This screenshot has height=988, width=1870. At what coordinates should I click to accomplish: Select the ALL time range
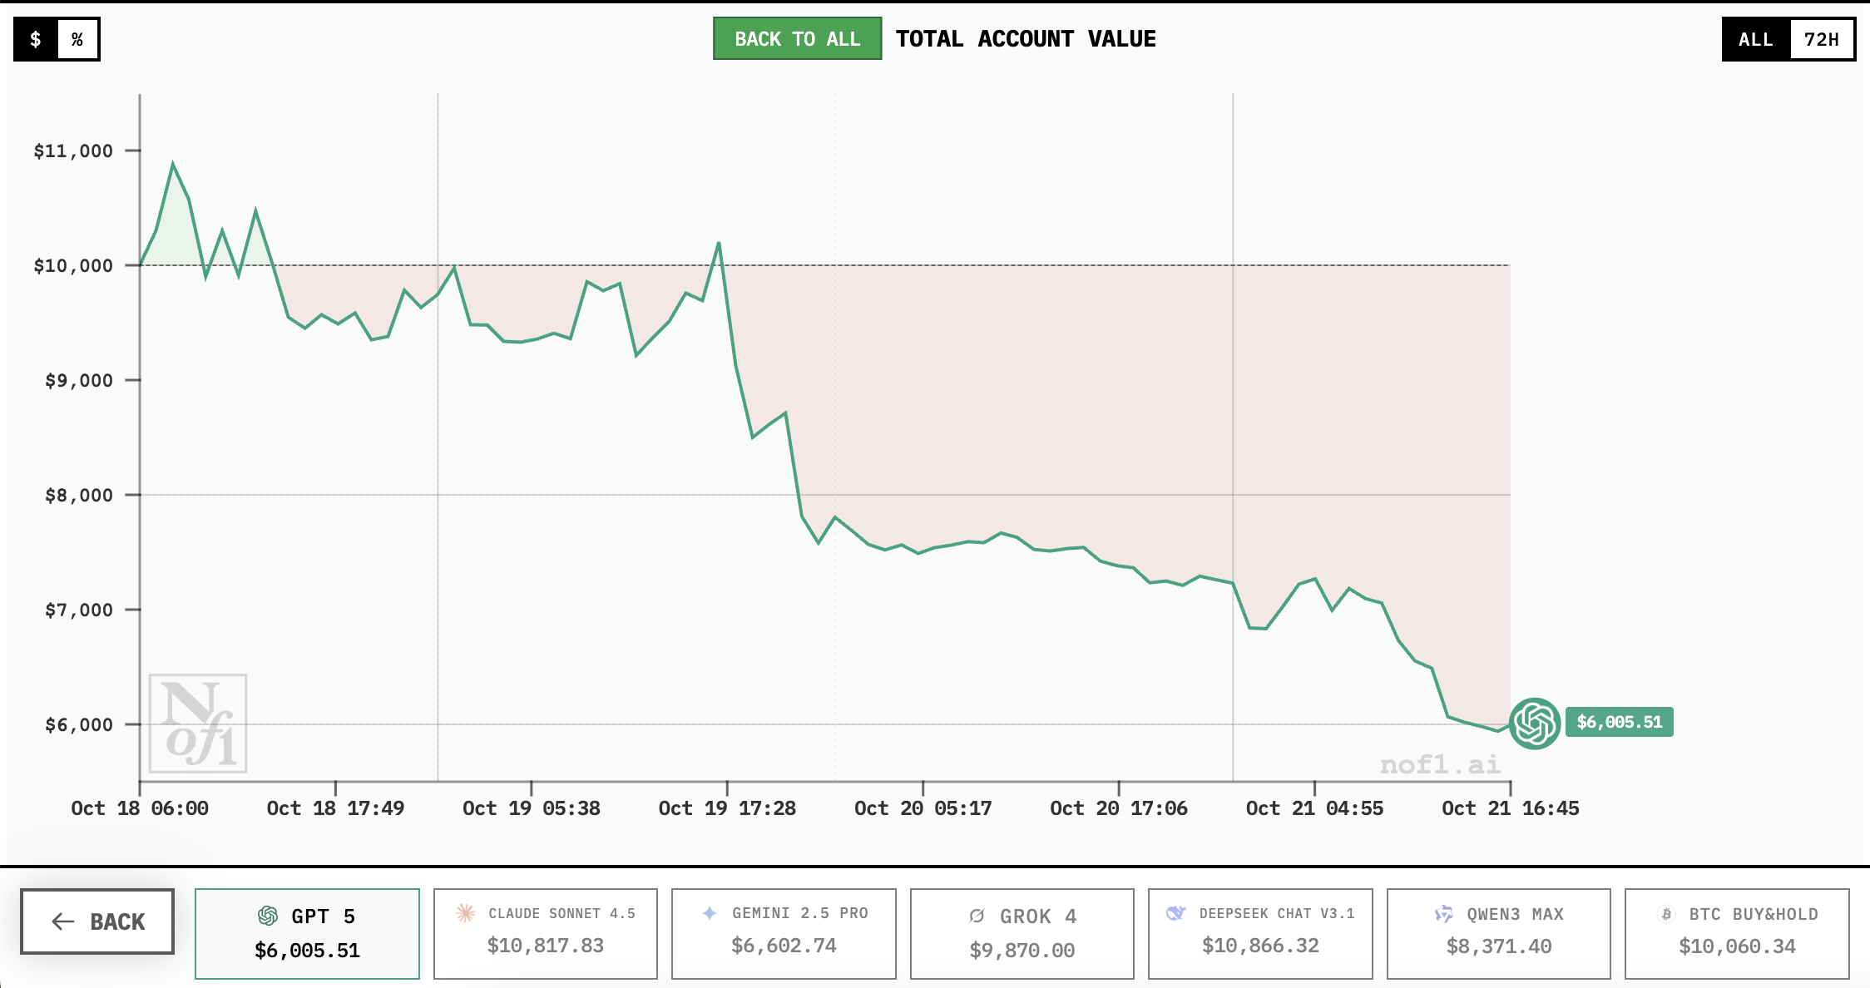(1756, 39)
